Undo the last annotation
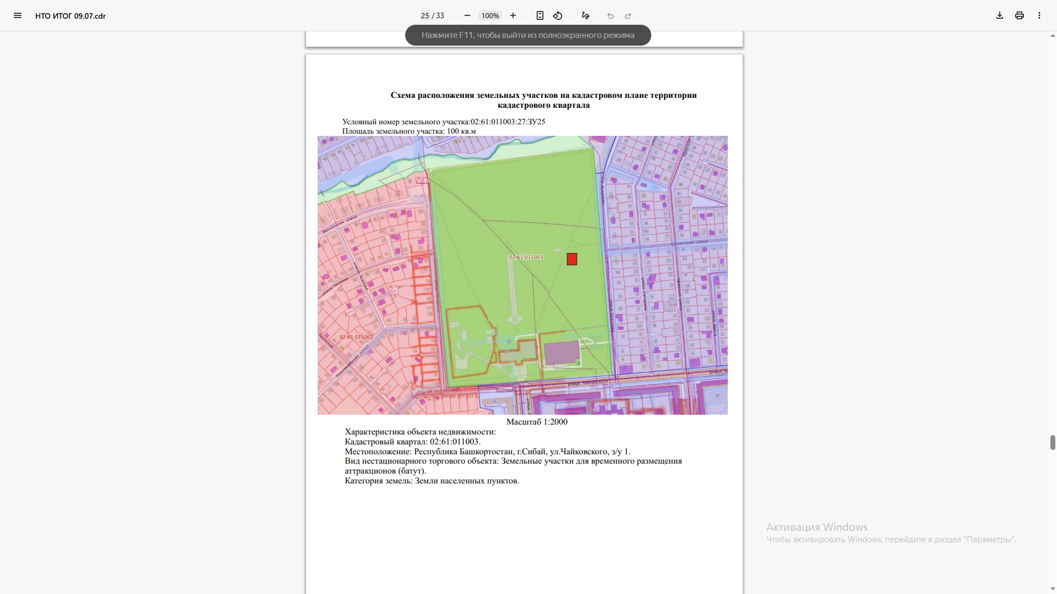This screenshot has width=1057, height=594. [611, 15]
